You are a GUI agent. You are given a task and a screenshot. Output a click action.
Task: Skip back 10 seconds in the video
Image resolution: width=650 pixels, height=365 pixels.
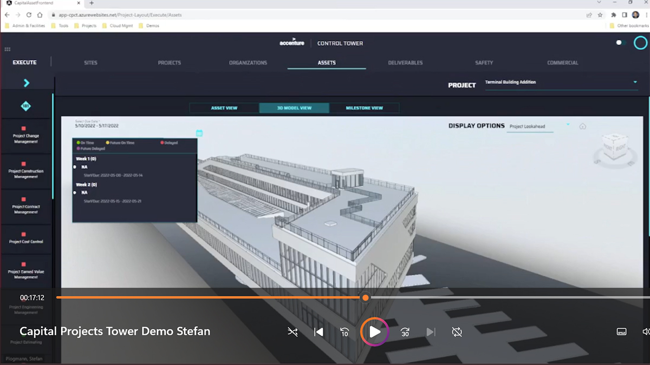(x=344, y=332)
